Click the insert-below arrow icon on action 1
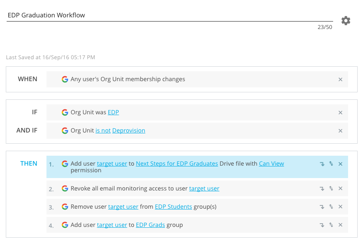This screenshot has width=363, height=241. click(322, 164)
